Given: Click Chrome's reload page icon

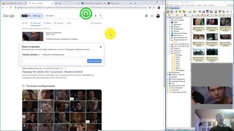Looking at the screenshot, I should coord(11,7).
